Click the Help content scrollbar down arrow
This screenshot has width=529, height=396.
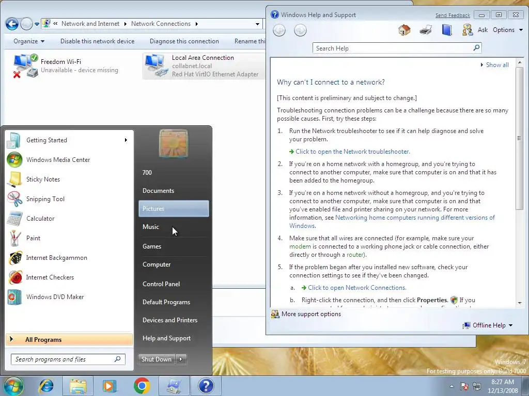(x=520, y=303)
